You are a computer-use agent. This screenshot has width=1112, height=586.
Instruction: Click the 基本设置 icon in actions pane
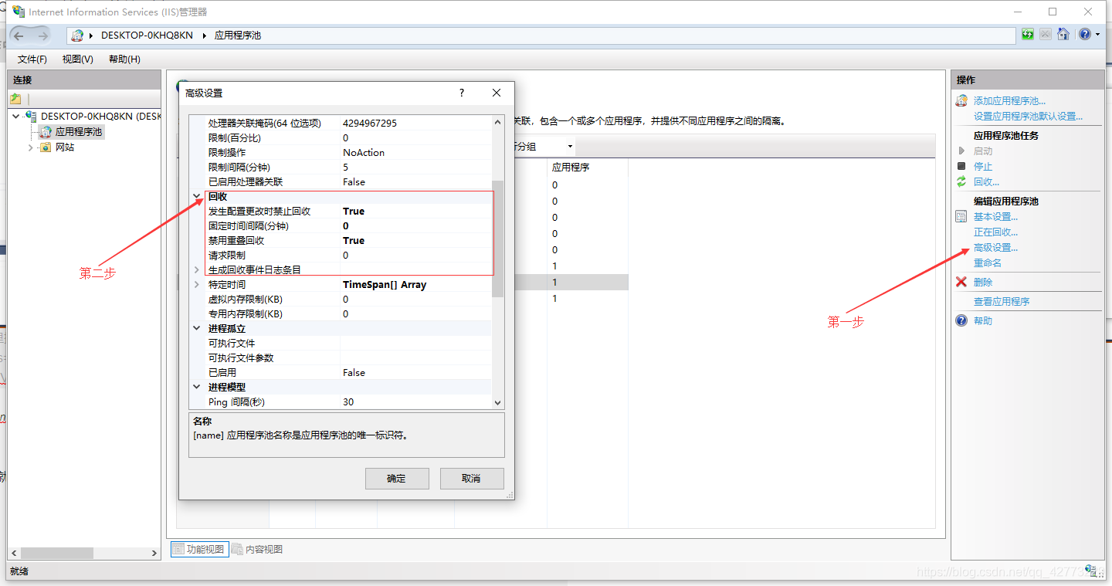click(x=961, y=217)
